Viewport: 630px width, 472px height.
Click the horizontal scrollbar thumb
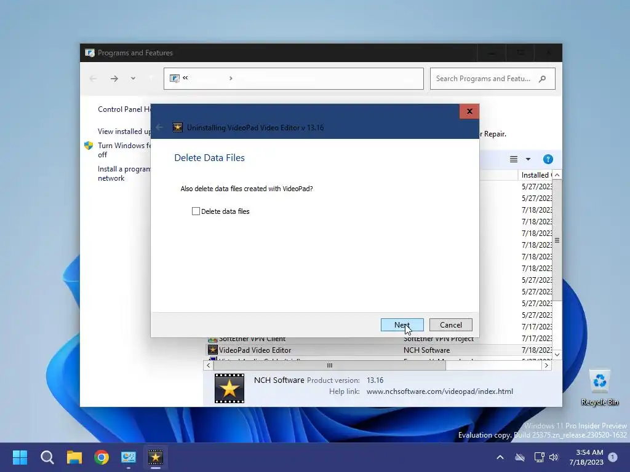[330, 365]
